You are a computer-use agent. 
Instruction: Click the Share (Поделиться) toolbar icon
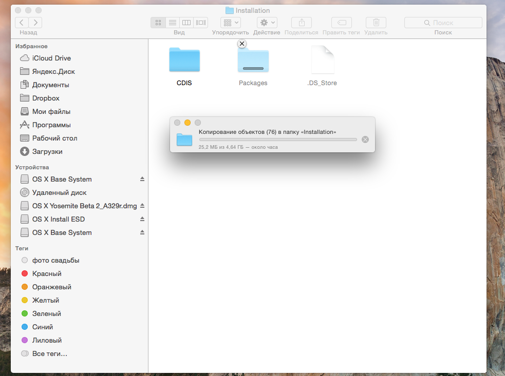(302, 23)
